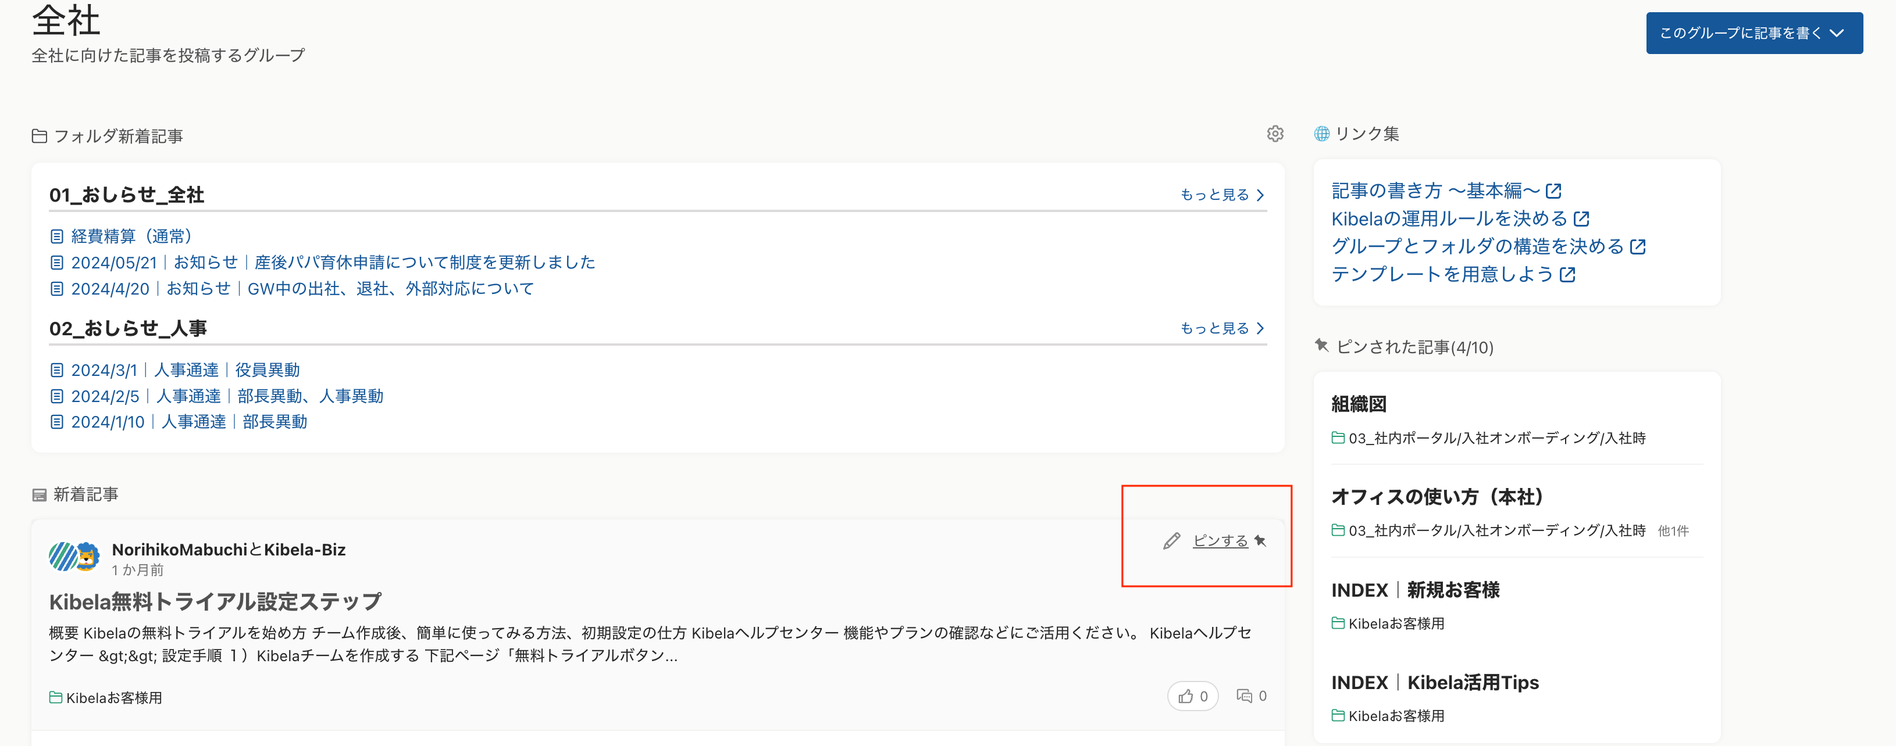Screen dimensions: 1896x746
Task: Click external icon beside テンプレートを用意しよう
Action: (1568, 275)
